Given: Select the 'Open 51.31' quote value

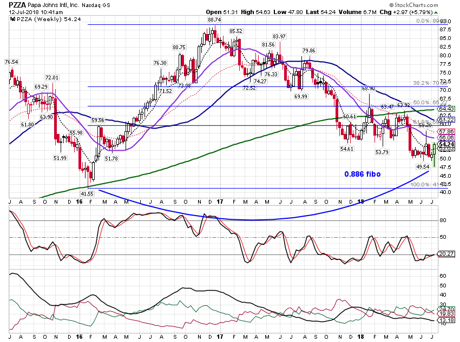Looking at the screenshot, I should [222, 12].
